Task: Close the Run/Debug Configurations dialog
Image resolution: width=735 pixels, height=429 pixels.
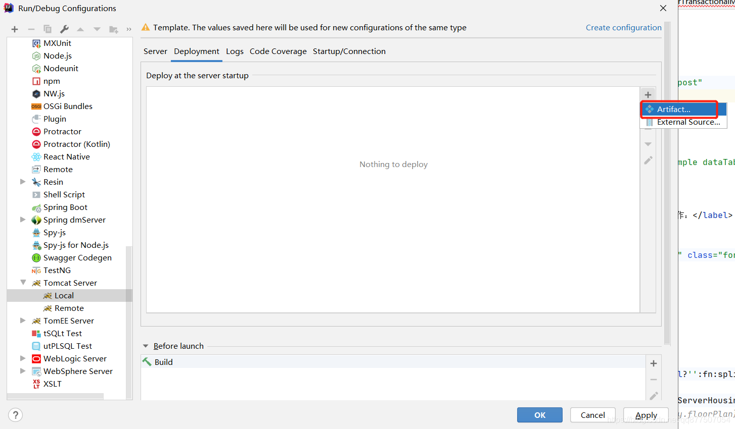Action: coord(663,8)
